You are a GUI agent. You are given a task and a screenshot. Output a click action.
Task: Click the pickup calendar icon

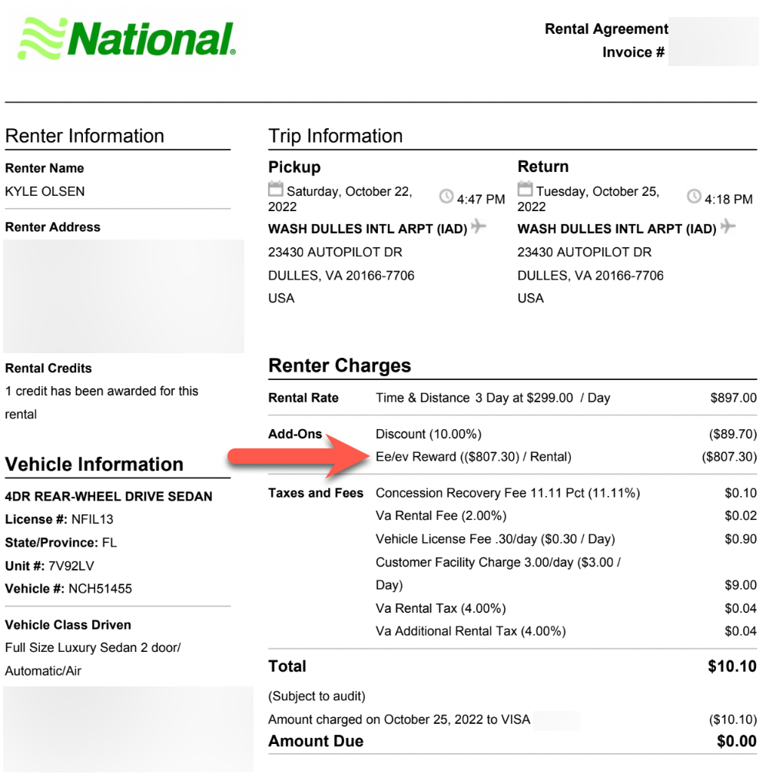275,190
